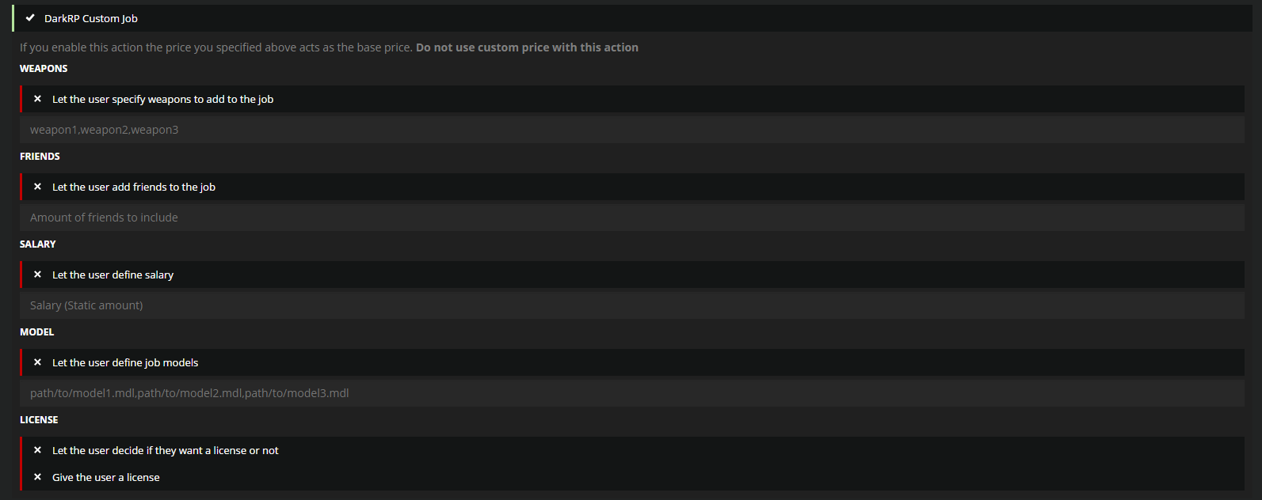Image resolution: width=1262 pixels, height=500 pixels.
Task: Click the checkmark icon beside DarkRP Custom Job
Action: 30,18
